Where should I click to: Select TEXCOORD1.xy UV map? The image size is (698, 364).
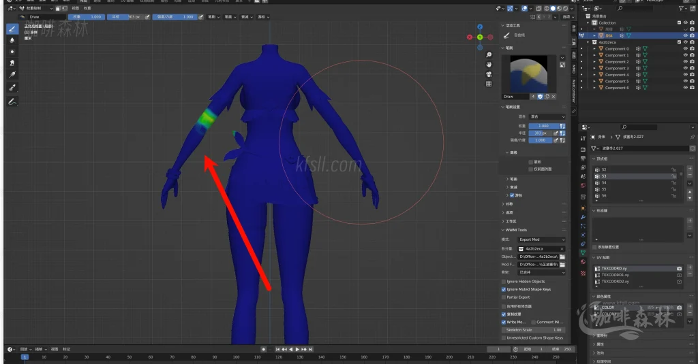pyautogui.click(x=638, y=275)
